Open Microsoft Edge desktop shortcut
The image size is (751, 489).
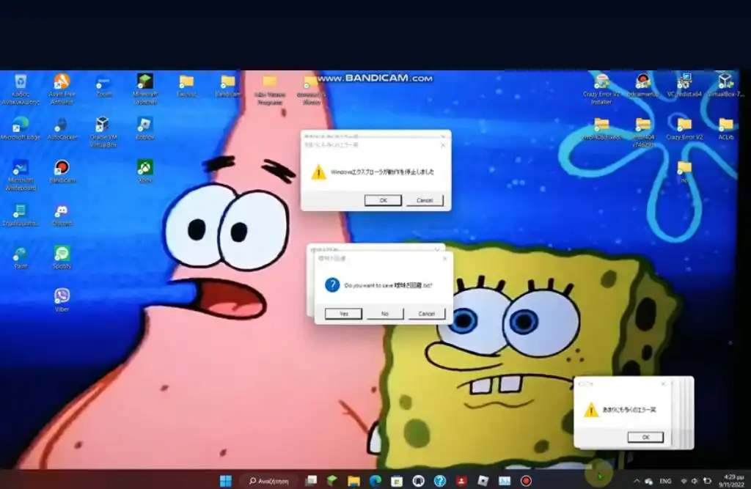pyautogui.click(x=20, y=128)
